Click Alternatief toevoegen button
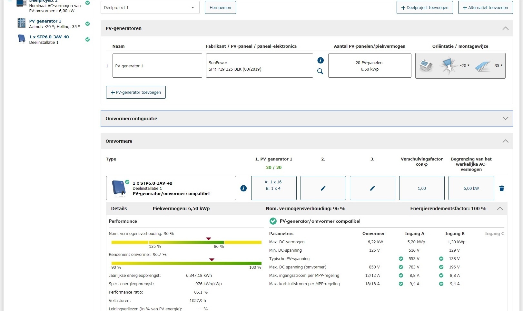 tap(485, 8)
